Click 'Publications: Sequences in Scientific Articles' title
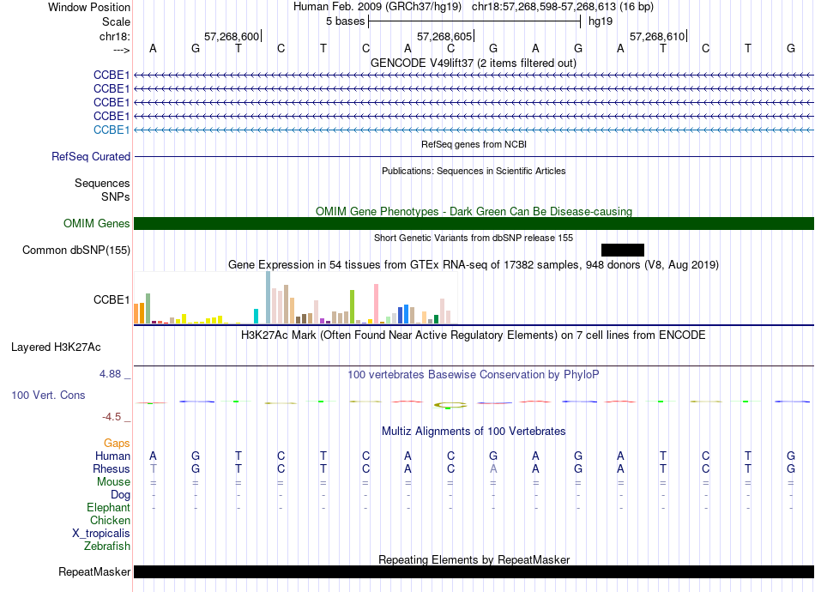Image resolution: width=815 pixels, height=592 pixels. pyautogui.click(x=474, y=171)
